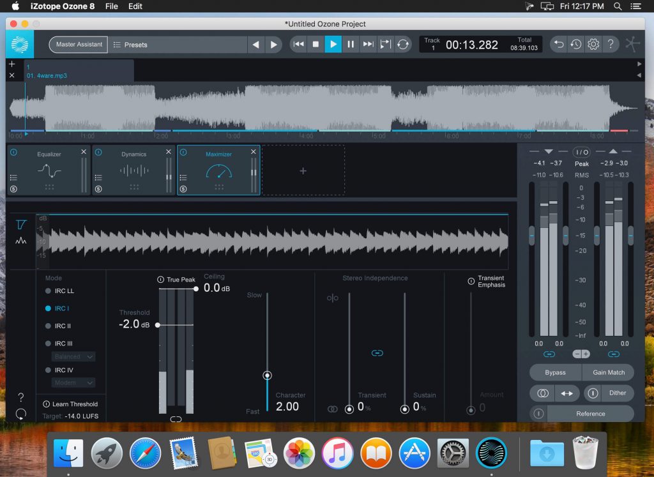Open the Help question mark icon
Viewport: 654px width, 477px height.
click(612, 44)
